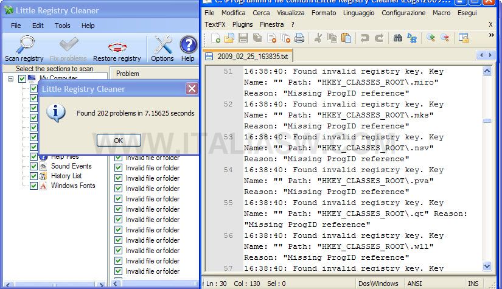The image size is (502, 289).
Task: Toggle the Sound Events checkbox
Action: 33,166
